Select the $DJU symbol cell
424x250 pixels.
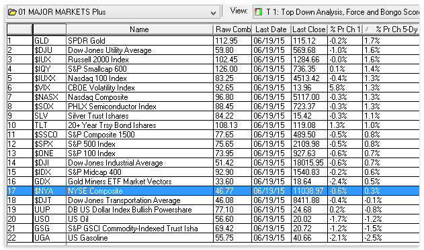[x=50, y=50]
